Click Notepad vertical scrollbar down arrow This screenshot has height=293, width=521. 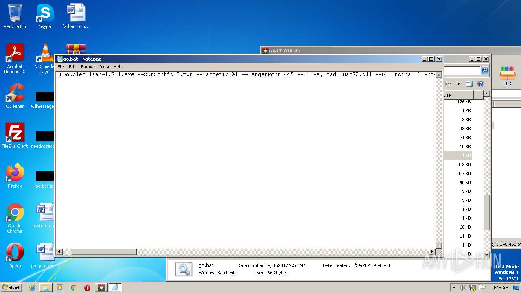439,245
